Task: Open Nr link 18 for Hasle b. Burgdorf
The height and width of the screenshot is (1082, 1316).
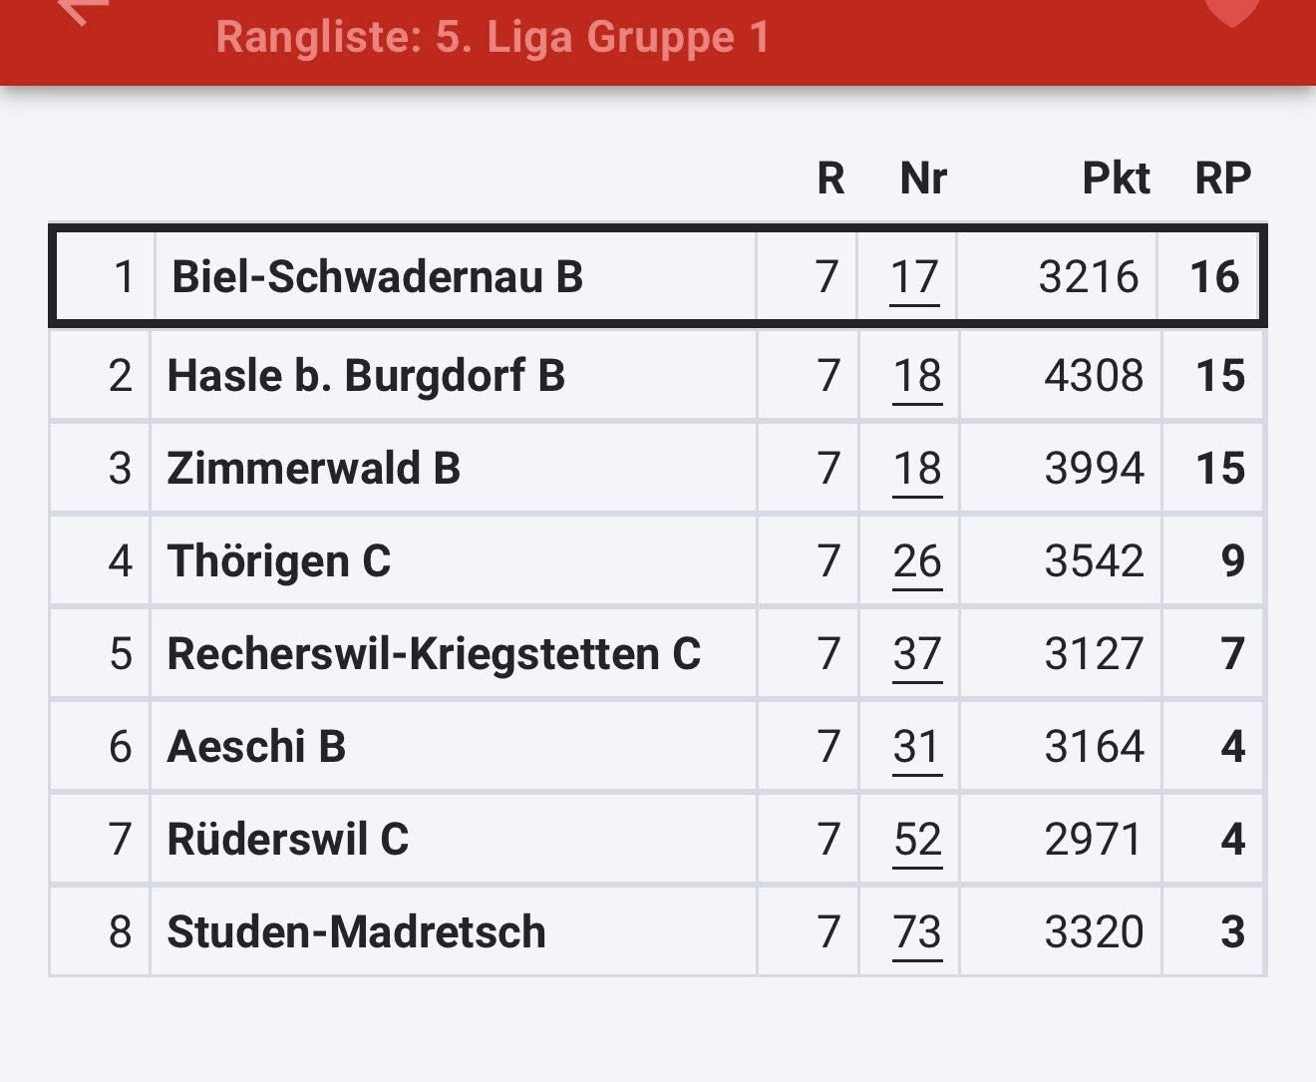Action: pyautogui.click(x=917, y=376)
